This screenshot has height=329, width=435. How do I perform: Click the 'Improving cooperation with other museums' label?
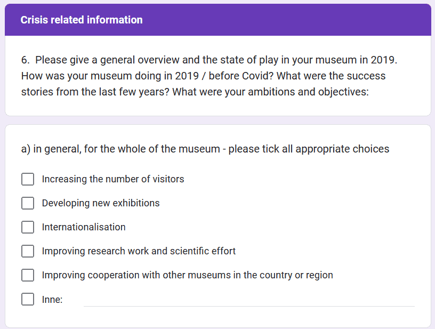click(187, 275)
